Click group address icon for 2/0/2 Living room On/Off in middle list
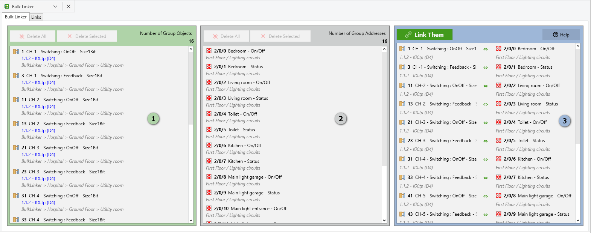Viewport: 591px width, 233px height. click(x=209, y=82)
